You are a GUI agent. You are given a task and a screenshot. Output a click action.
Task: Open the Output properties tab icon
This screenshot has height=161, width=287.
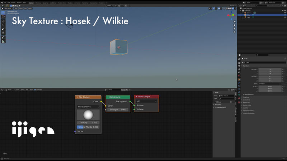239,66
